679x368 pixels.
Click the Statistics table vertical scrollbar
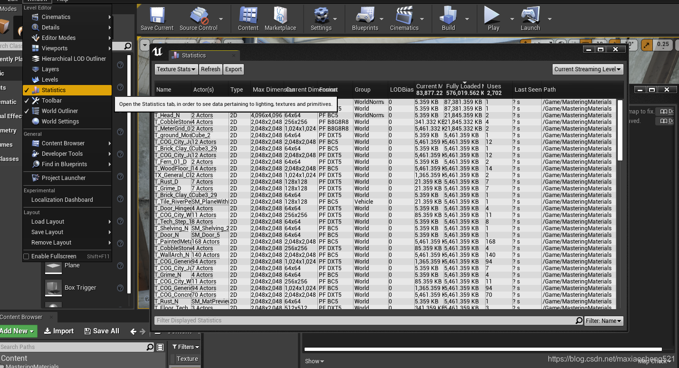point(620,131)
